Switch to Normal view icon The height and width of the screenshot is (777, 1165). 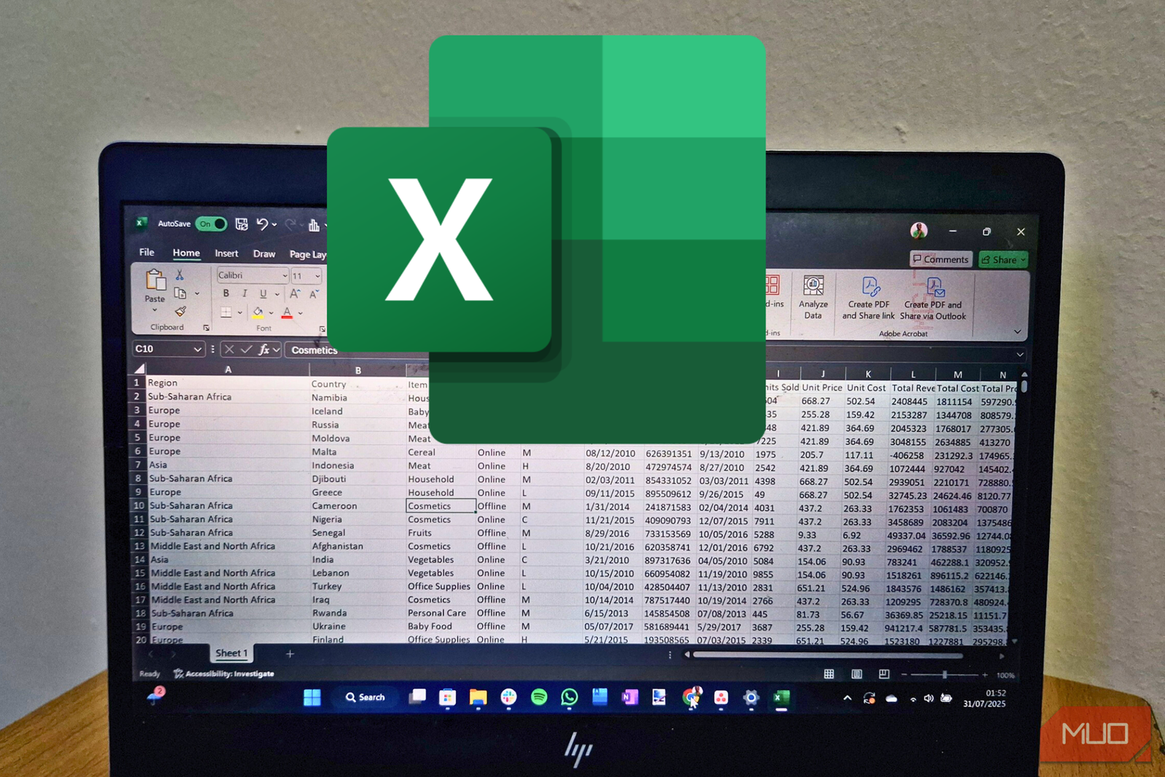pyautogui.click(x=829, y=674)
